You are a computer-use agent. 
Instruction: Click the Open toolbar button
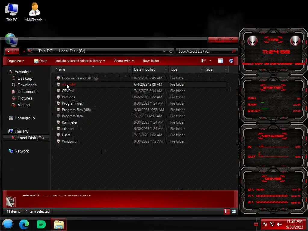[40, 61]
